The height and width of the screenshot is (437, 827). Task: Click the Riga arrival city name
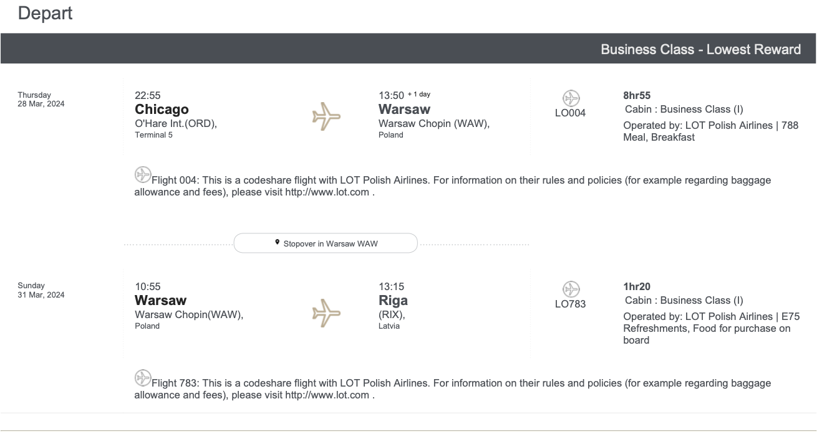393,301
